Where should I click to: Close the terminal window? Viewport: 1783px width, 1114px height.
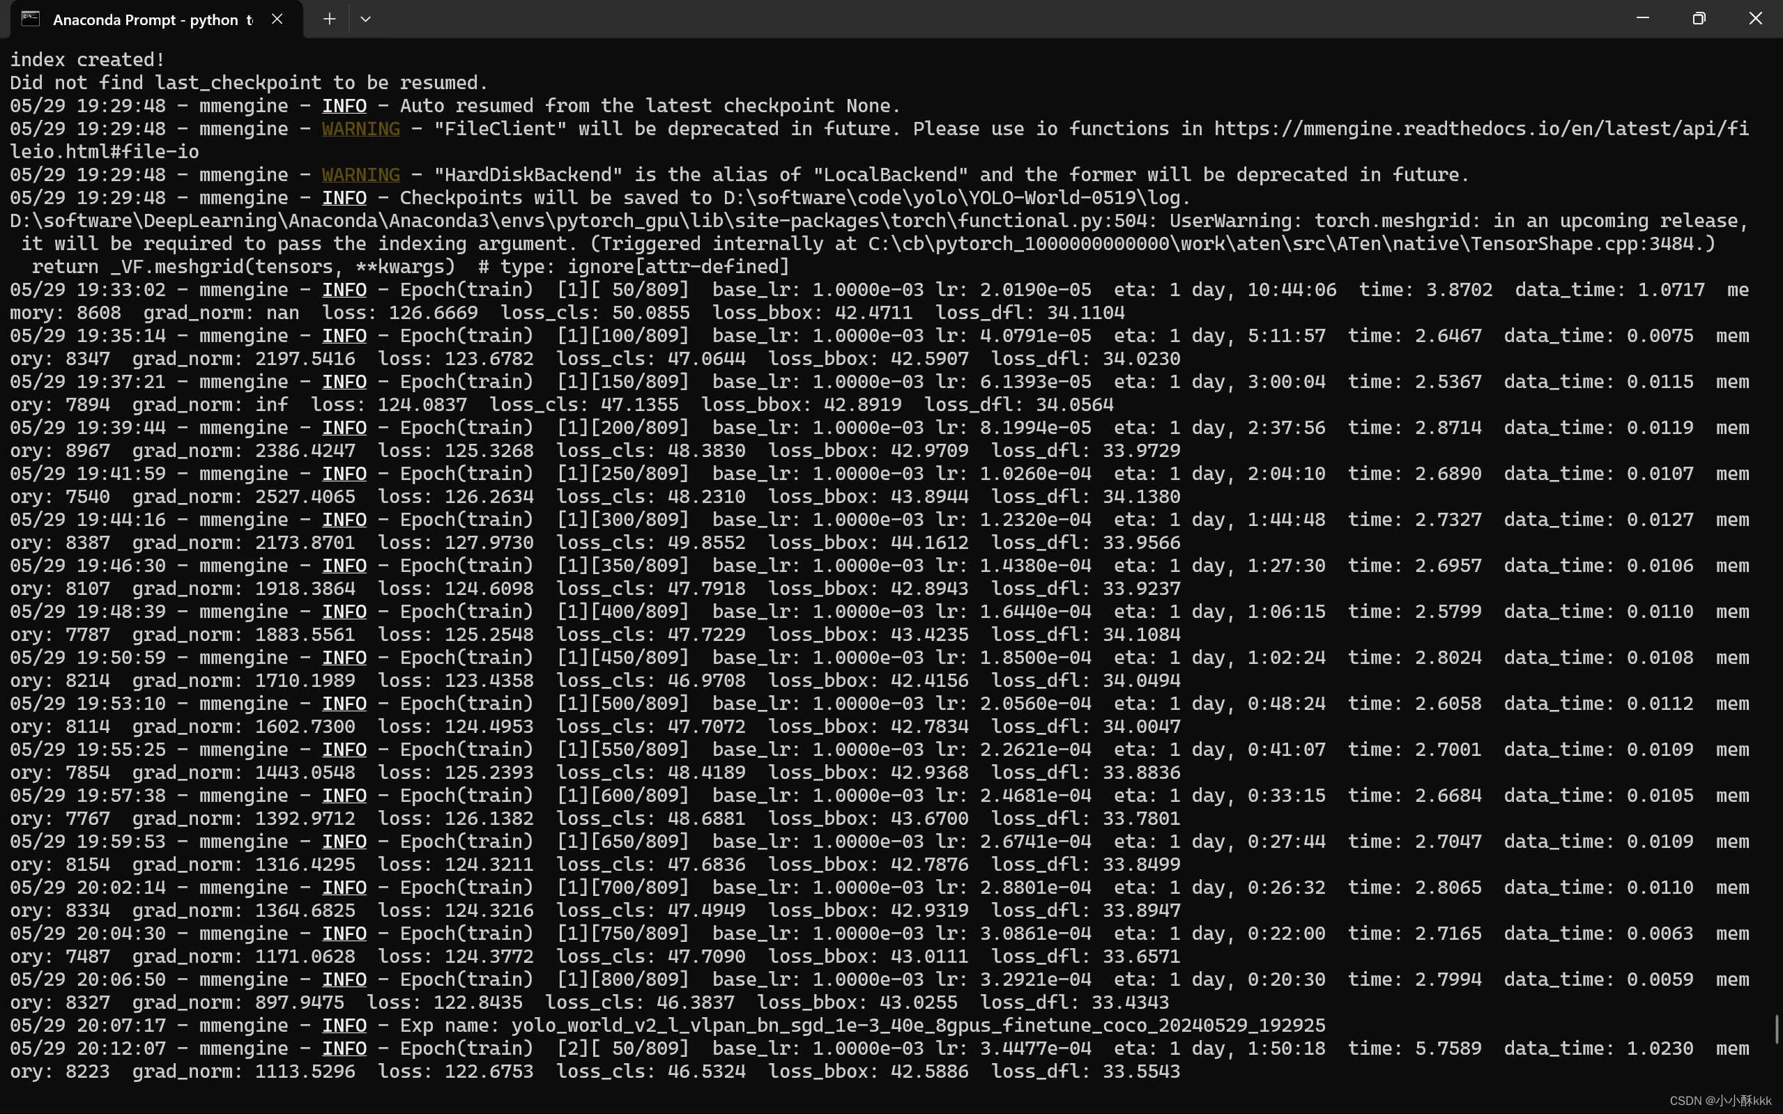click(x=1755, y=18)
